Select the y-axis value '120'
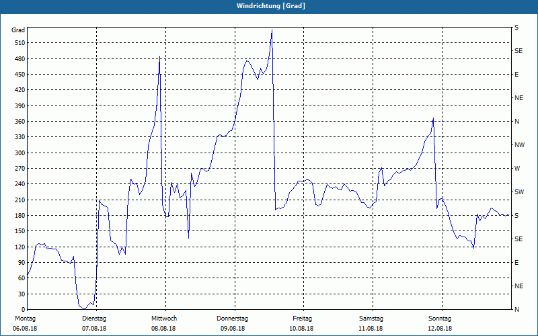538x336 pixels. [20, 247]
